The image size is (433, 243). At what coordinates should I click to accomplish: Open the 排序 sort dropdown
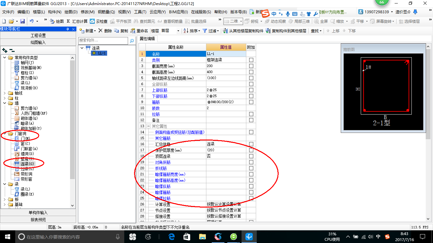pos(192,31)
